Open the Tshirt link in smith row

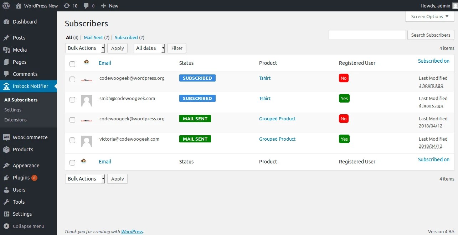point(265,98)
